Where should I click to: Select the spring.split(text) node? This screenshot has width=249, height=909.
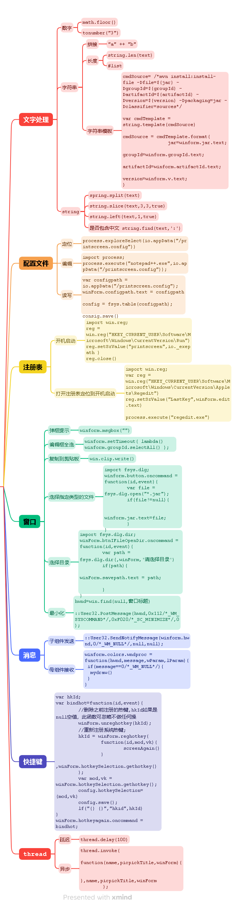click(115, 195)
